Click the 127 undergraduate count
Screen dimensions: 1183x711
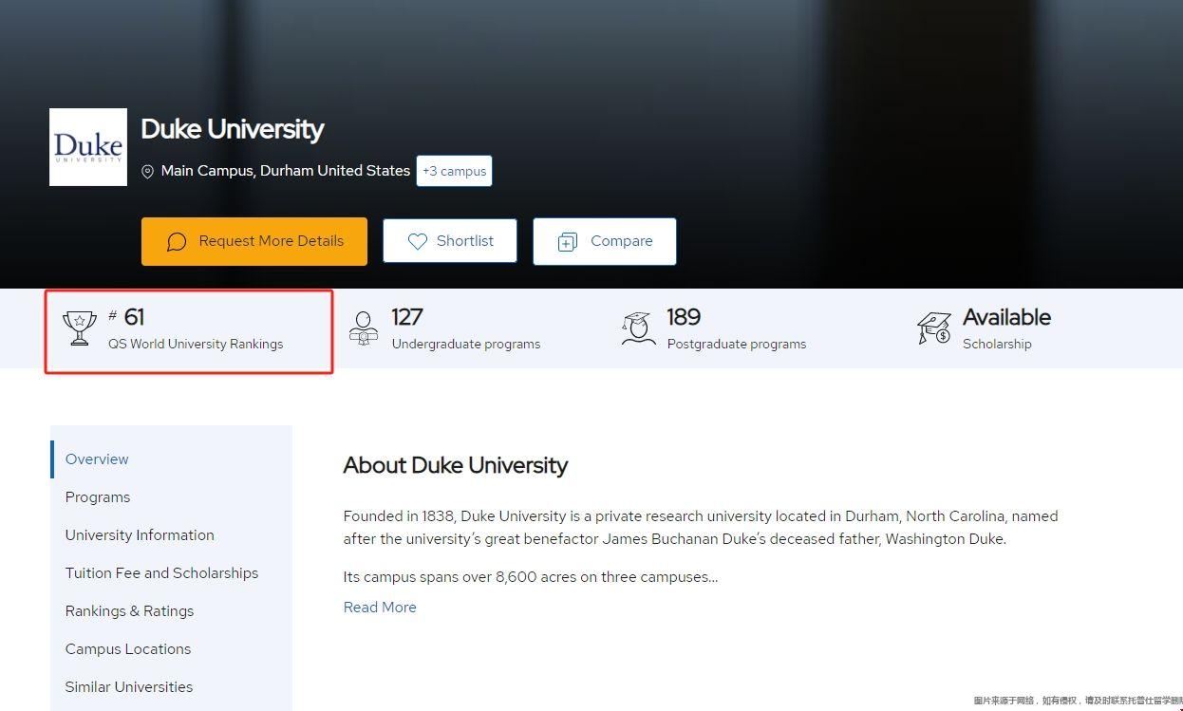[x=407, y=316]
